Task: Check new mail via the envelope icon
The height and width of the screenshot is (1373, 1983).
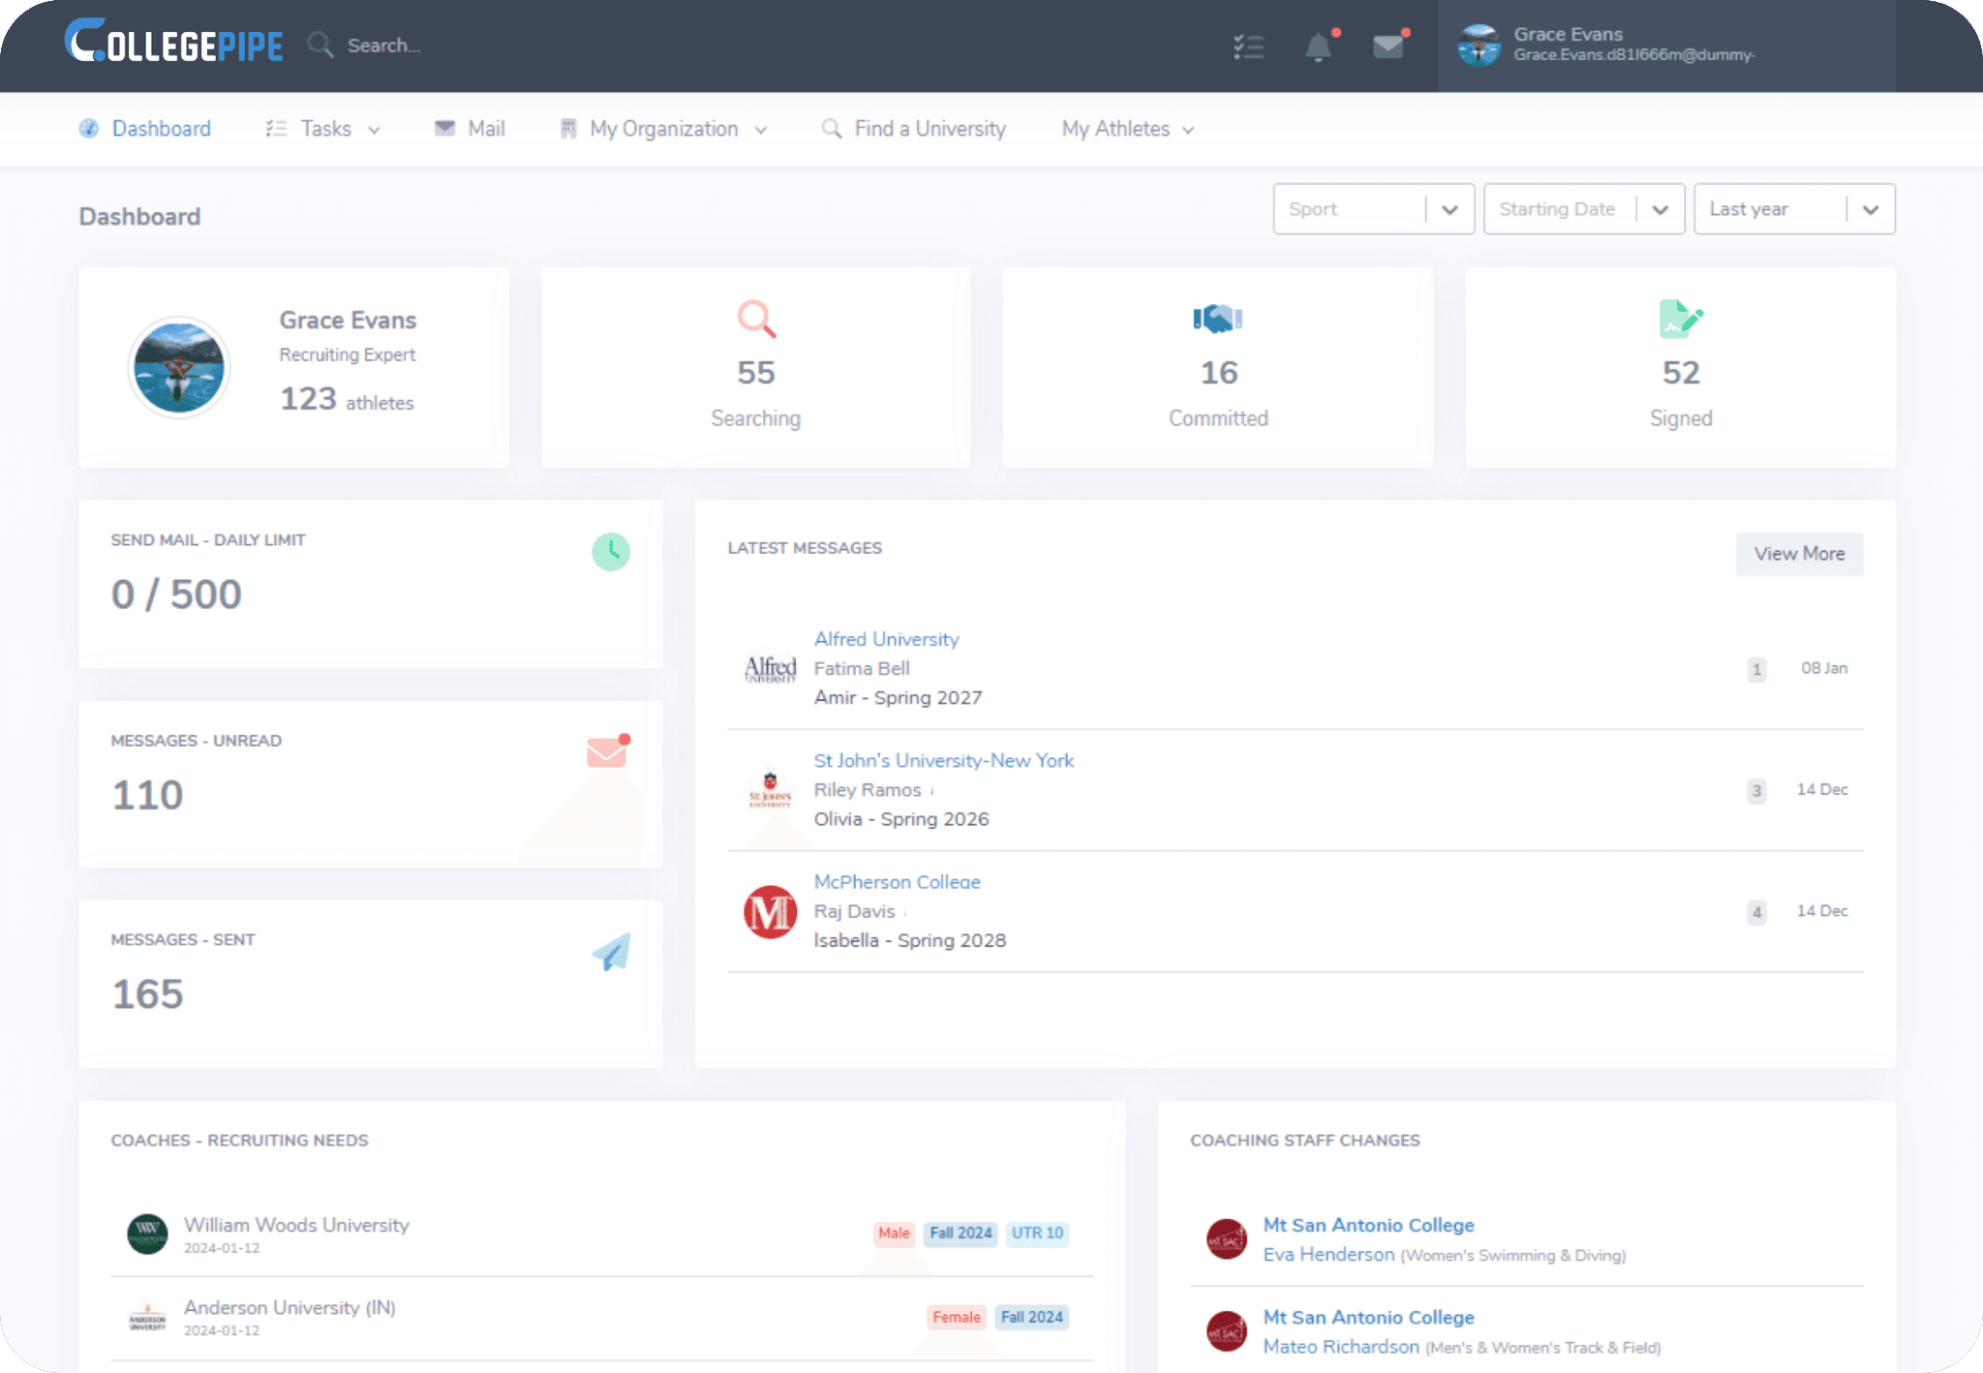Action: (x=1388, y=46)
